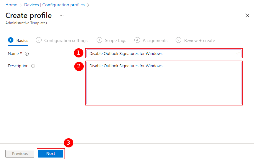The image size is (254, 161).
Task: Select the Basics step tab
Action: (x=18, y=40)
